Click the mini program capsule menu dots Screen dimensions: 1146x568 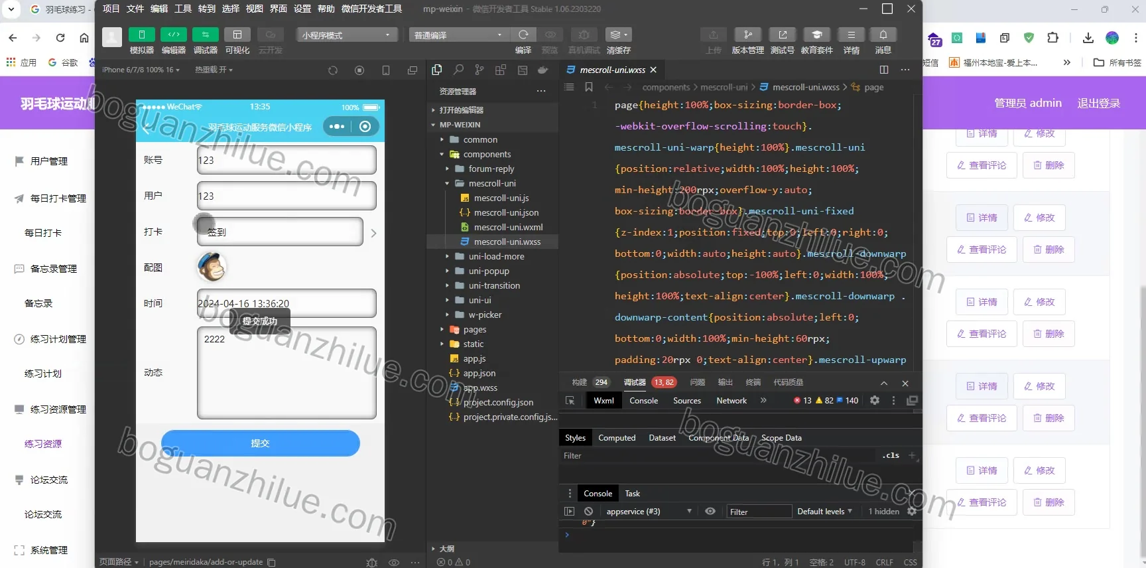point(337,126)
